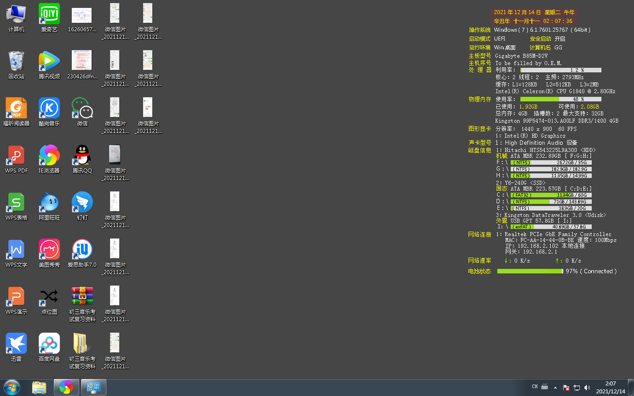Viewport: 634px width, 396px height.
Task: Click the Intel(R) HD Graphics entry
Action: [530, 136]
